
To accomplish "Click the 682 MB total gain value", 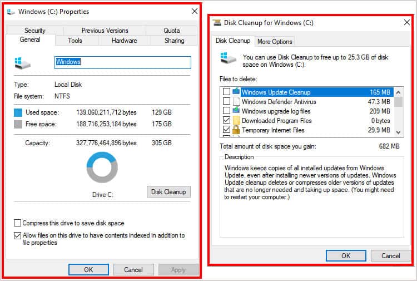I will pyautogui.click(x=389, y=146).
